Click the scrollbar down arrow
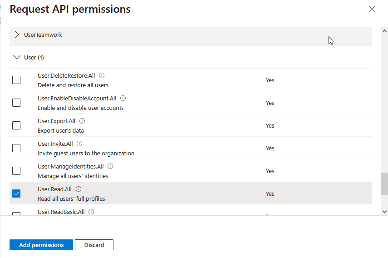388x258 pixels. [x=384, y=211]
